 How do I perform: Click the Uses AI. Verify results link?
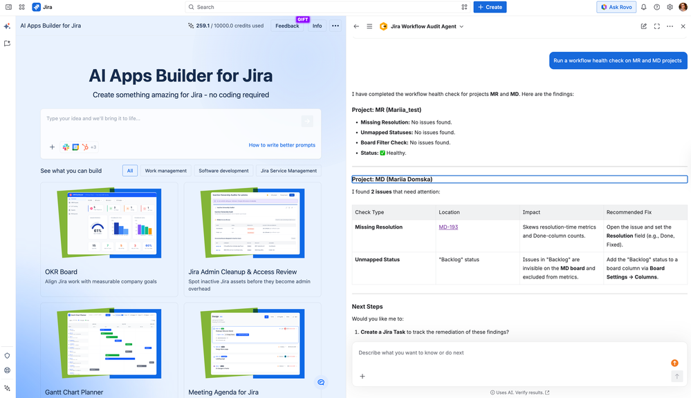coord(519,392)
